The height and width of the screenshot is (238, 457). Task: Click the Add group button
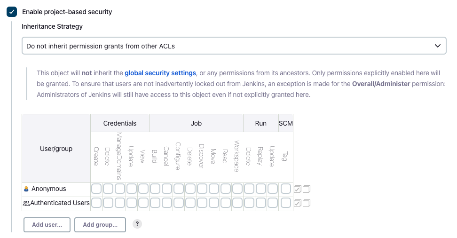(x=100, y=225)
